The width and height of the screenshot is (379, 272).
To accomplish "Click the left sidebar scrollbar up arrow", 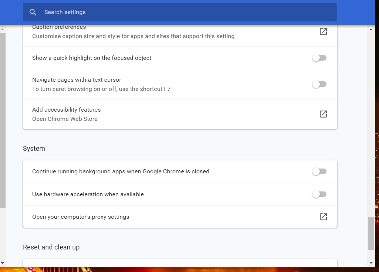I will [x=3, y=29].
